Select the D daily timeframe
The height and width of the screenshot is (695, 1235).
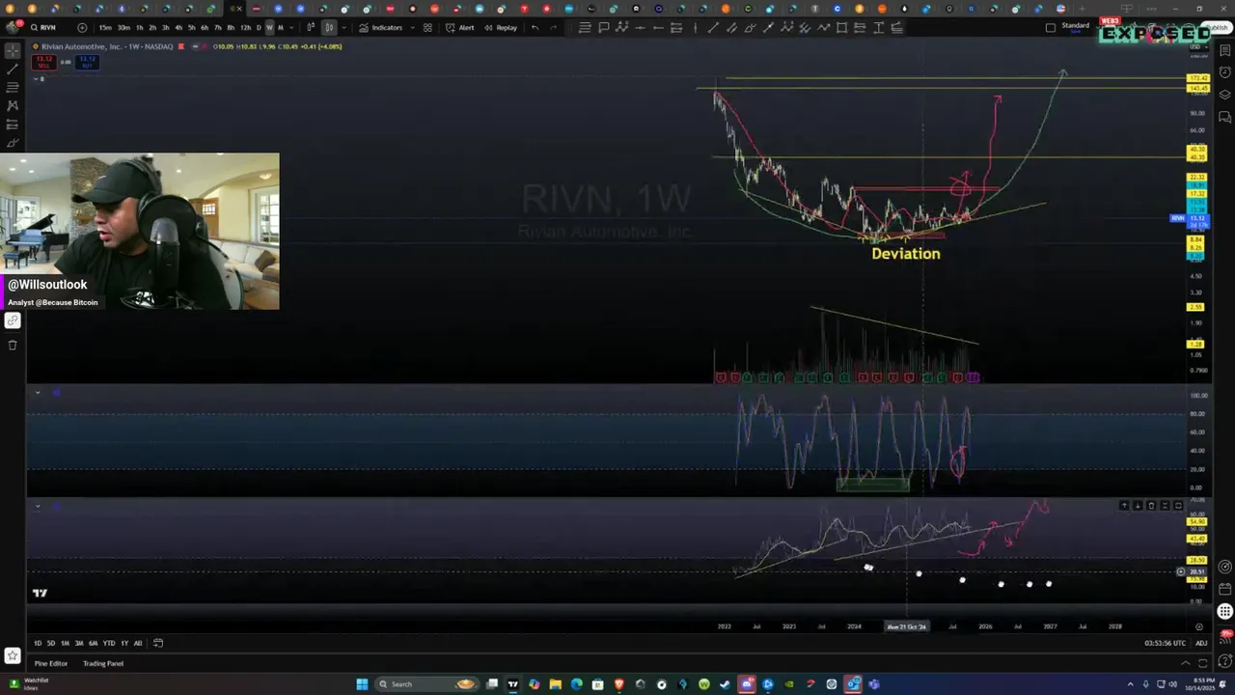pyautogui.click(x=258, y=28)
